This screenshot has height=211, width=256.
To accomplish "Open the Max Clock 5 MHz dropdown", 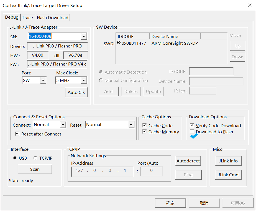I will click(84, 80).
